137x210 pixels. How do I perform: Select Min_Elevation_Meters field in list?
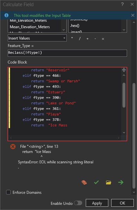pos(28,21)
